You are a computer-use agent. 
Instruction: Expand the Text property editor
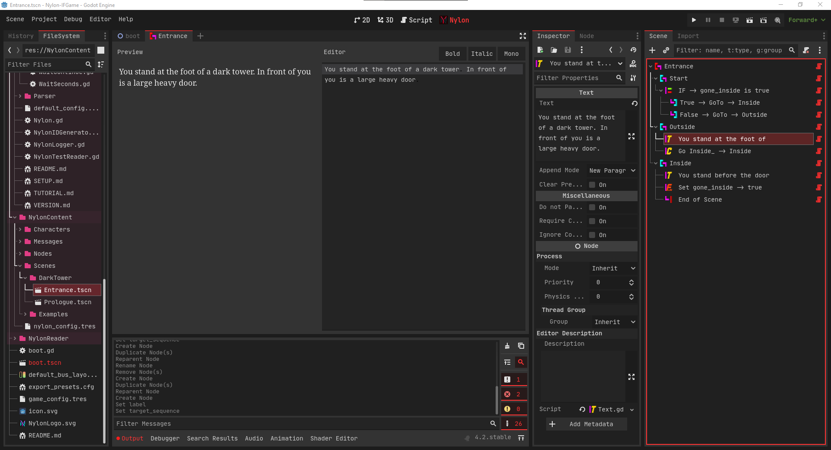point(631,136)
